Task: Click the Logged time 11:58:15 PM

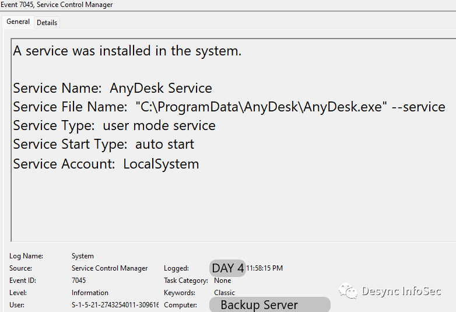Action: [264, 268]
